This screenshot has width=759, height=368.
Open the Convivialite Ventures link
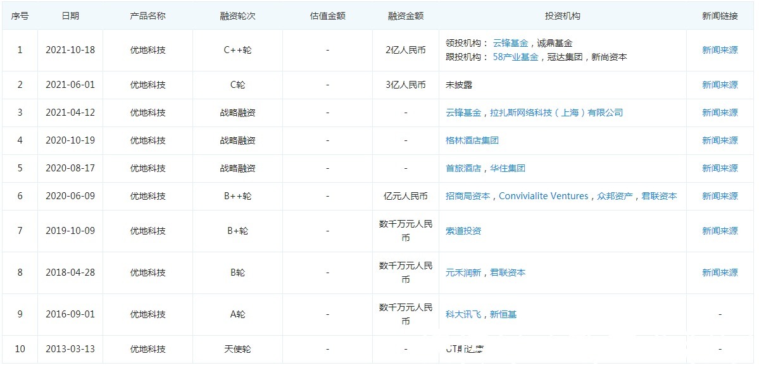[543, 196]
